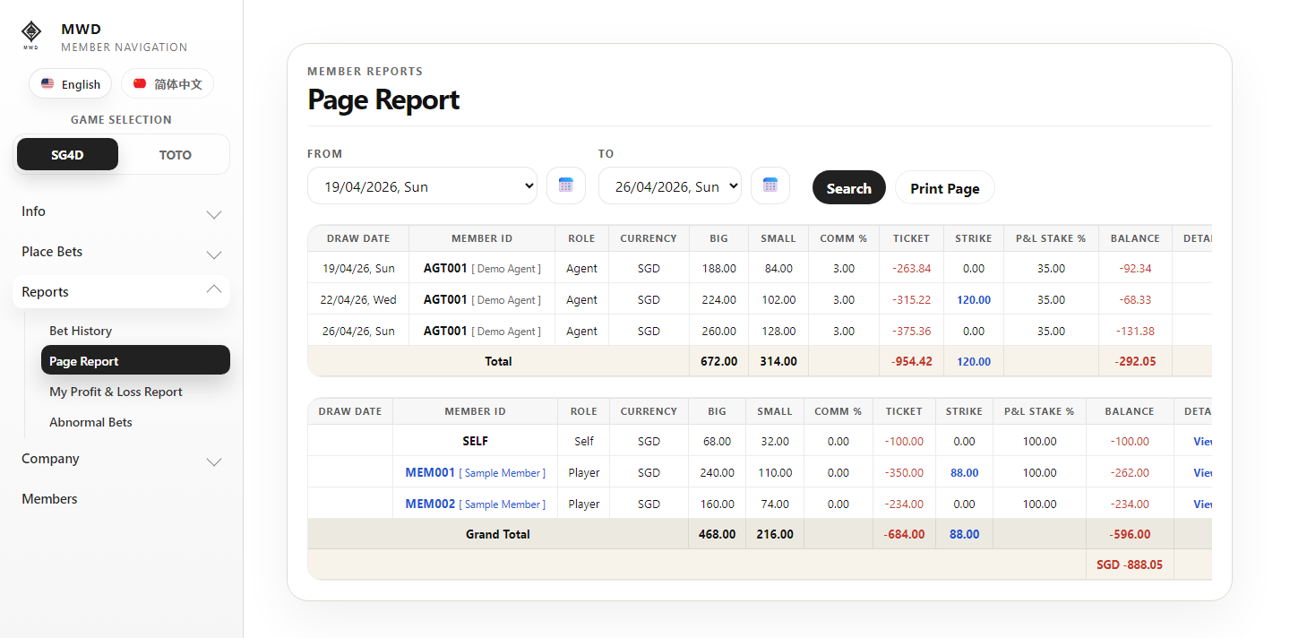This screenshot has width=1290, height=638.
Task: Select the TOTO game toggle
Action: 175,154
